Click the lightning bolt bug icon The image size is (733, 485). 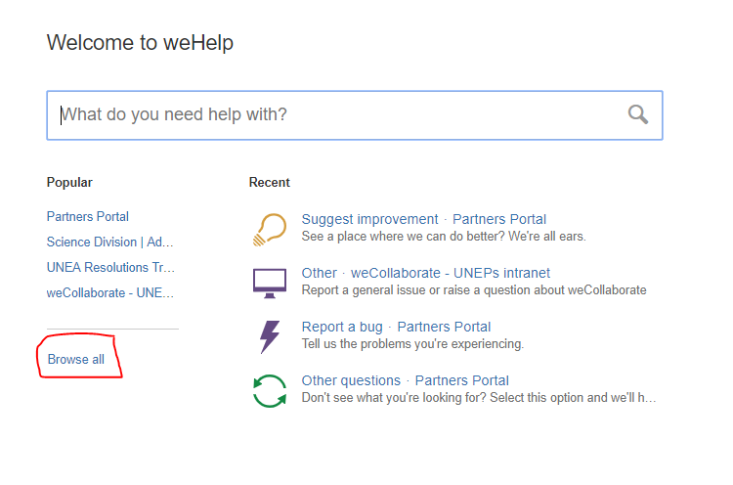click(270, 336)
